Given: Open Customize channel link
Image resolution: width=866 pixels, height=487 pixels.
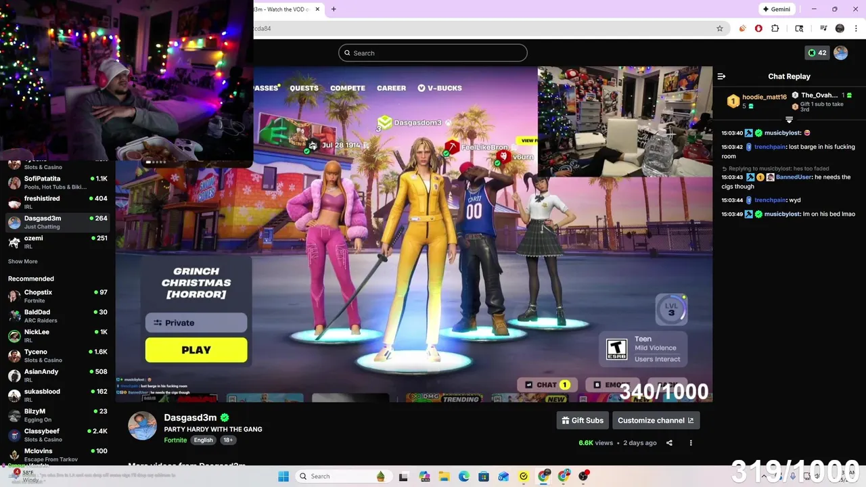Looking at the screenshot, I should click(656, 420).
